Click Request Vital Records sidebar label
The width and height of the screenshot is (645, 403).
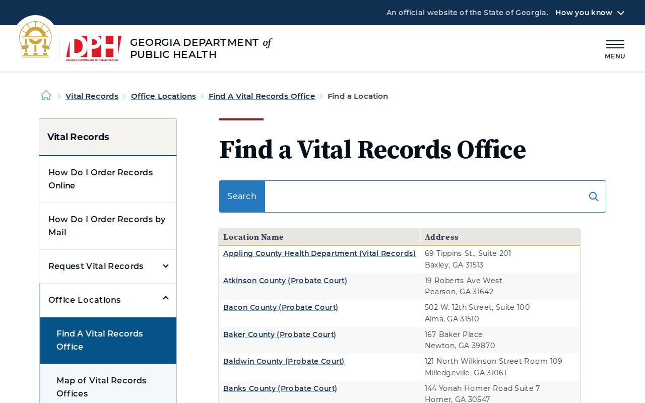click(x=96, y=266)
